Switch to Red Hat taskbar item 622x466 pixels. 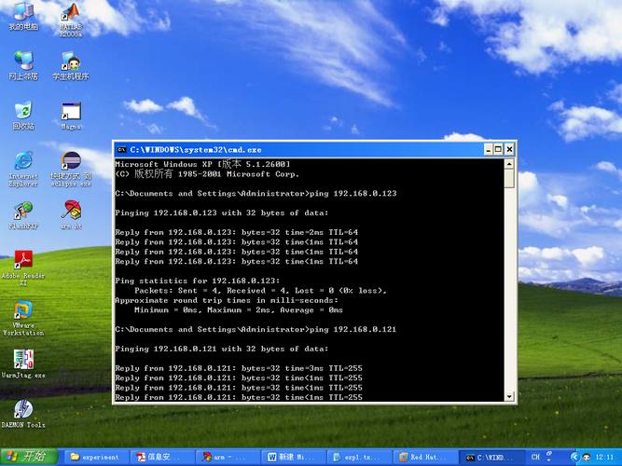point(425,457)
